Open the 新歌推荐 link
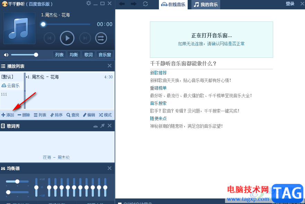This screenshot has width=305, height=204. click(158, 73)
